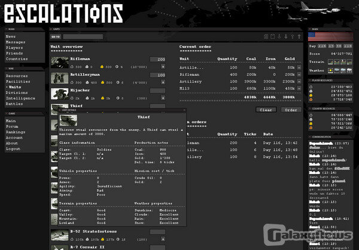Open News in the main menu
This screenshot has height=250, width=359.
pos(11,36)
